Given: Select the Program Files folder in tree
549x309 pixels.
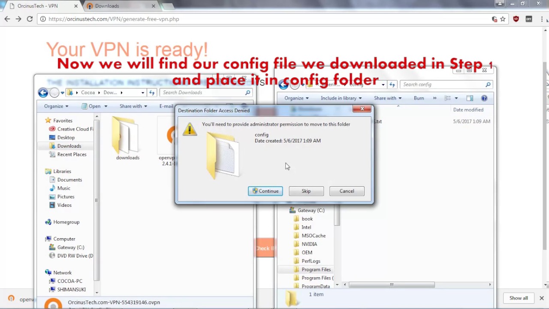Looking at the screenshot, I should point(316,270).
